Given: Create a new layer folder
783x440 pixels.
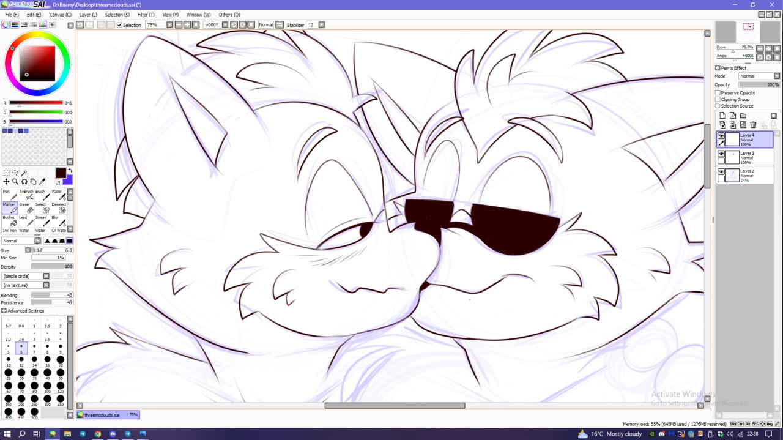Looking at the screenshot, I should click(743, 116).
